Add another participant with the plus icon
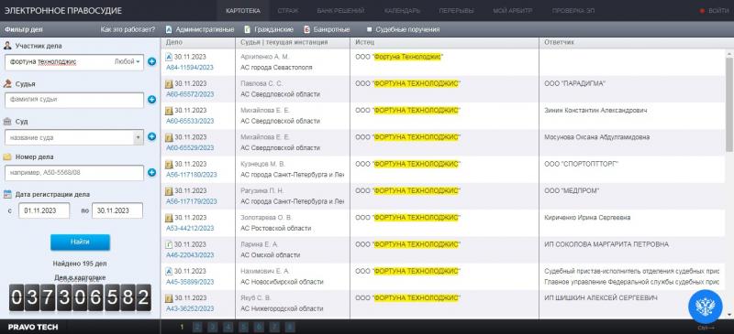 [x=151, y=61]
